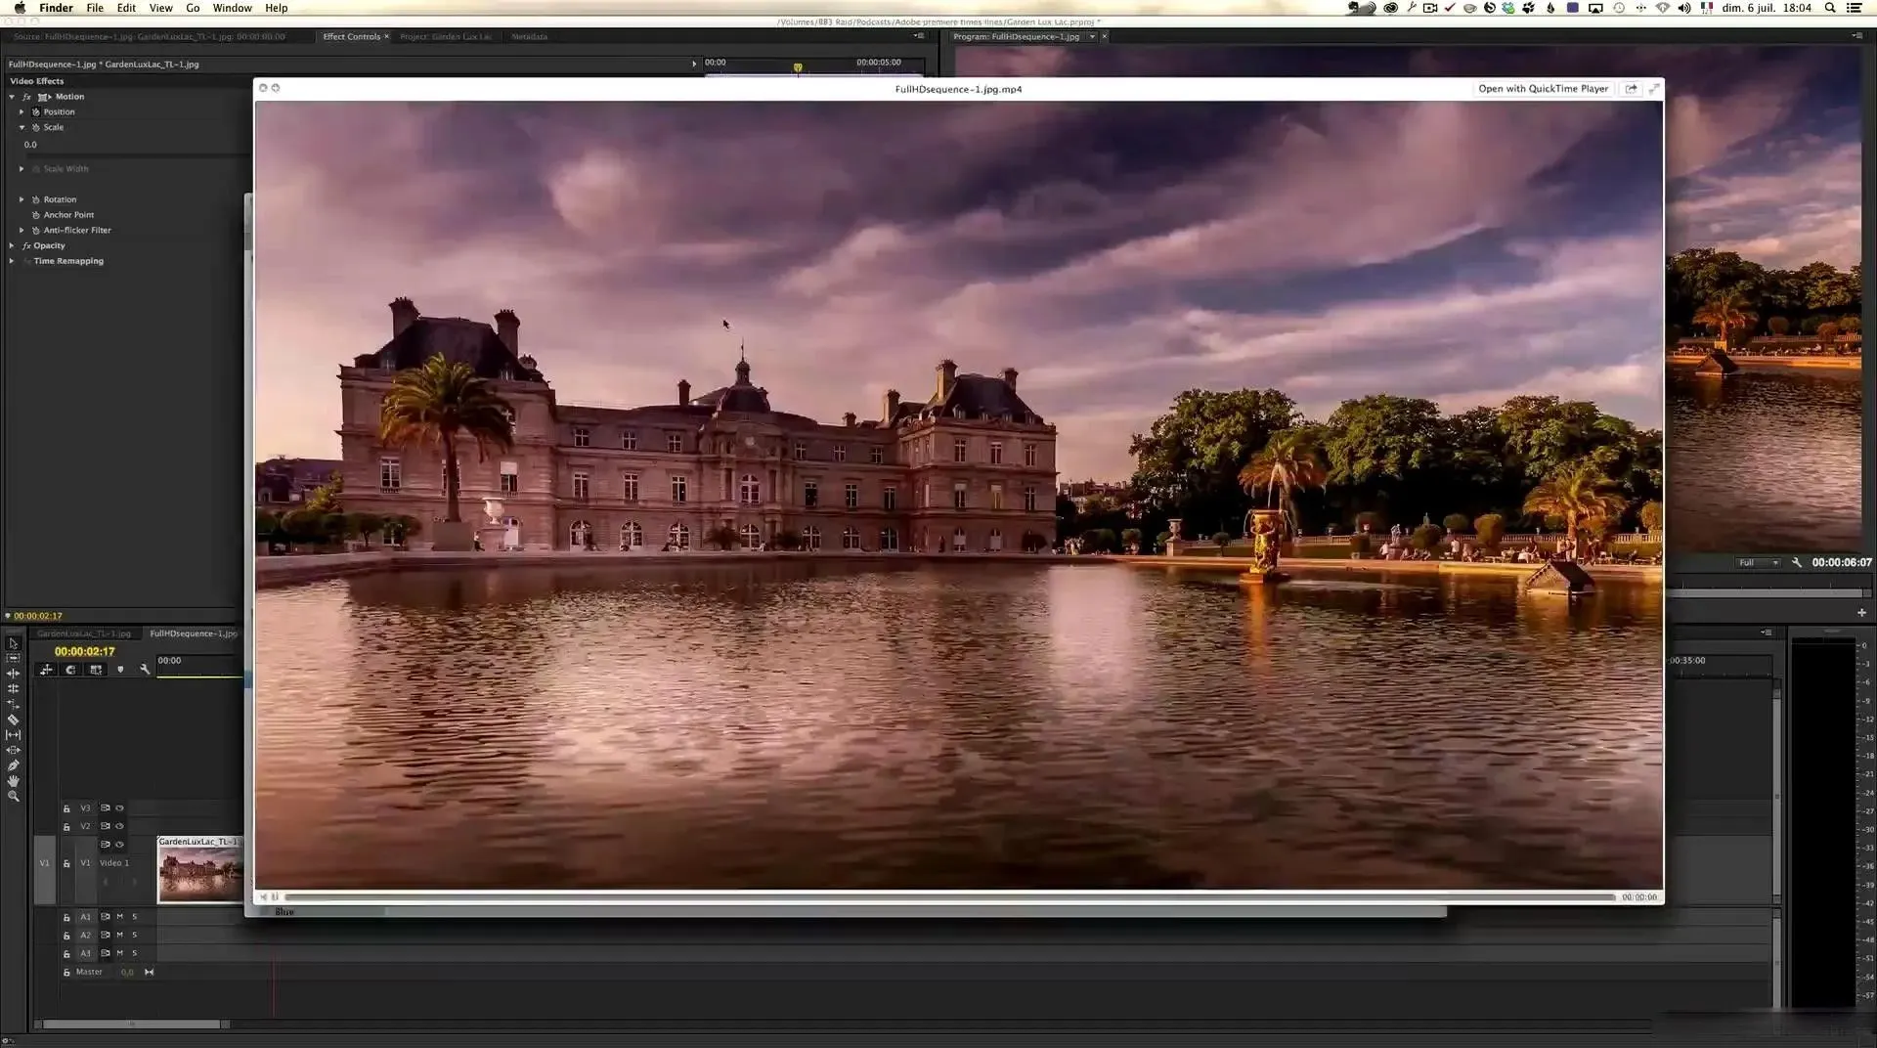Open the Finder File menu
Image resolution: width=1877 pixels, height=1048 pixels.
(95, 8)
